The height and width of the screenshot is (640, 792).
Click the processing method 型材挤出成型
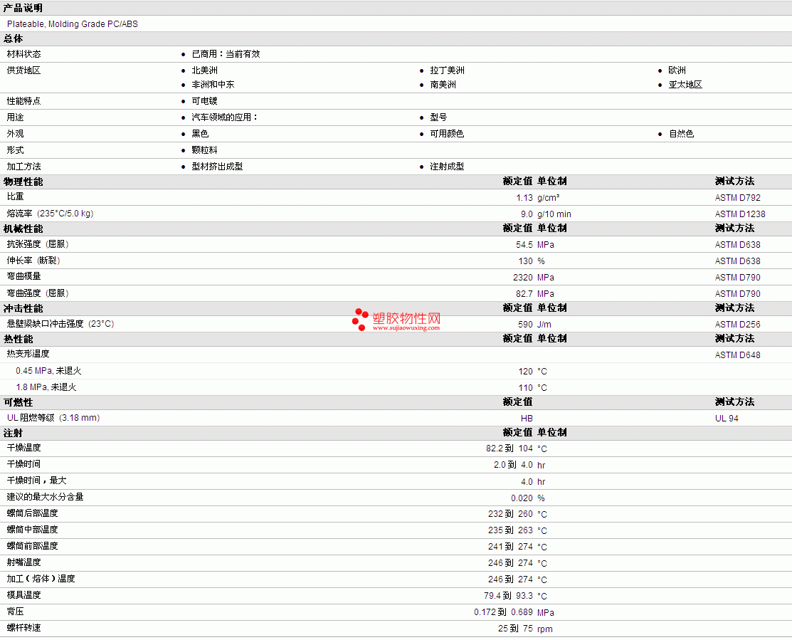(x=217, y=167)
